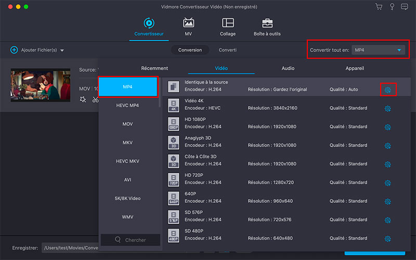
Task: Open custom profile gear for Identique à la source
Action: click(387, 90)
